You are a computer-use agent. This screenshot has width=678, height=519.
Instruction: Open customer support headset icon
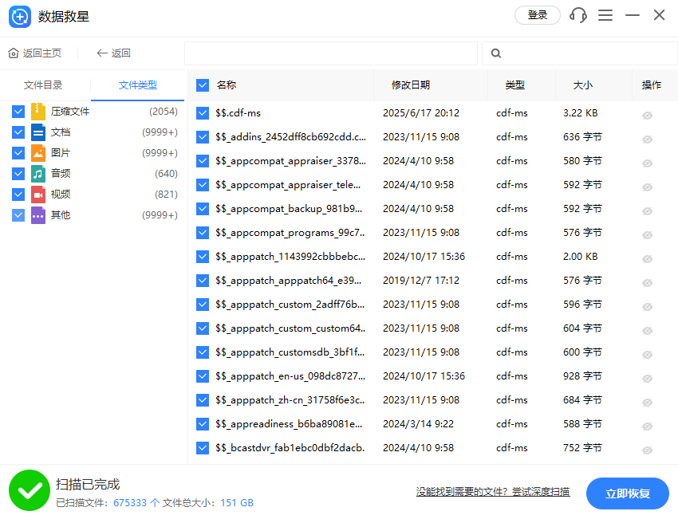(x=578, y=15)
